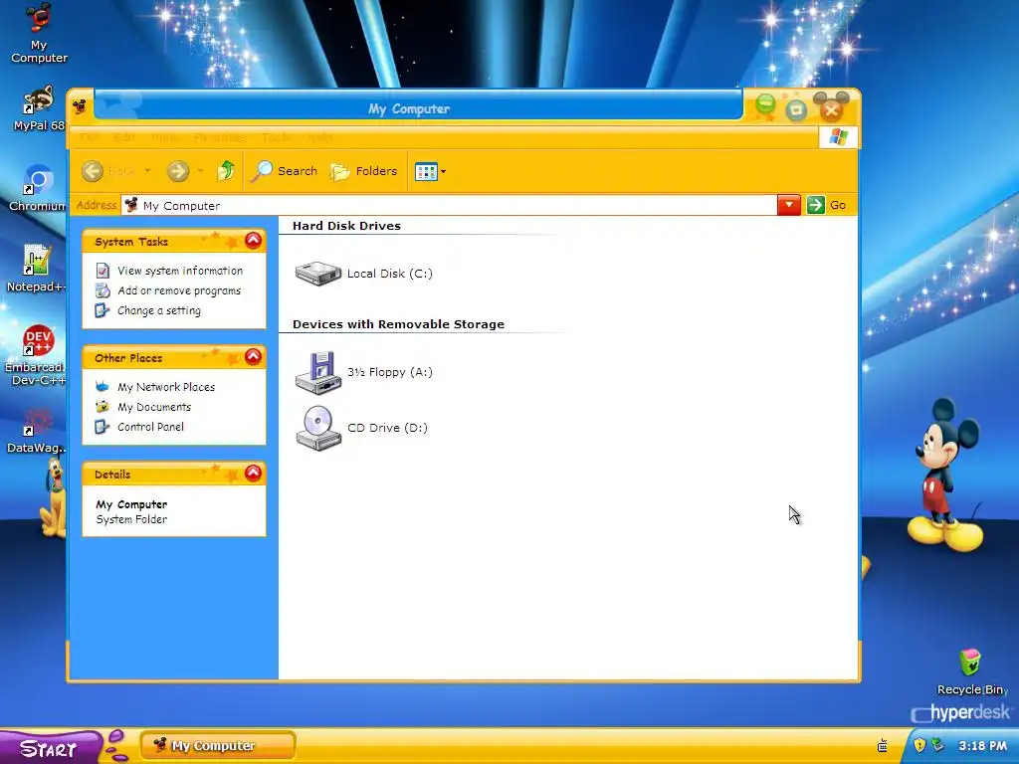Open the Forward history dropdown arrow
The image size is (1019, 764).
tap(200, 171)
